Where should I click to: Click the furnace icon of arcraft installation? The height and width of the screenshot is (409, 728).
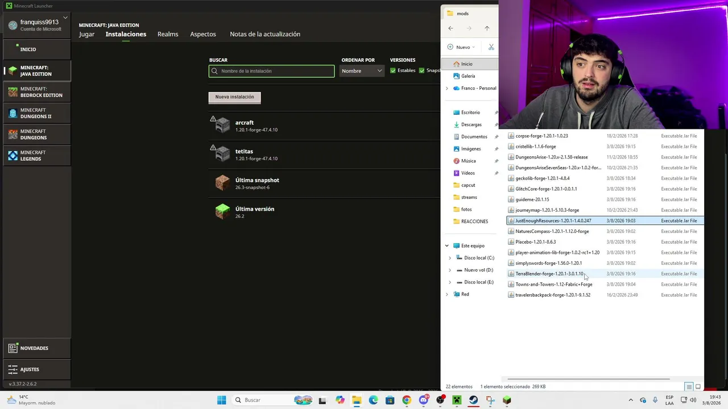[222, 125]
